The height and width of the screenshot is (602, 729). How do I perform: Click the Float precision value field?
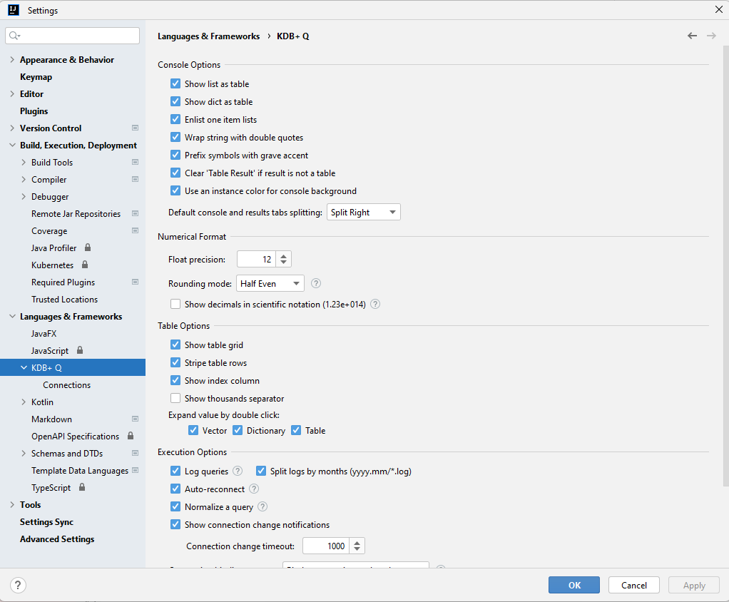click(x=256, y=259)
